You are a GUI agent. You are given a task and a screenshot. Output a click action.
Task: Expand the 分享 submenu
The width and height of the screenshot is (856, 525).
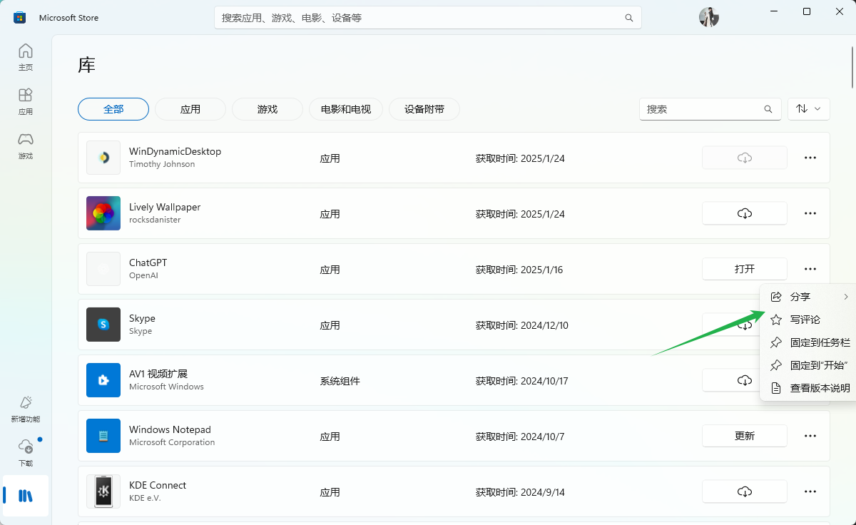pyautogui.click(x=809, y=297)
